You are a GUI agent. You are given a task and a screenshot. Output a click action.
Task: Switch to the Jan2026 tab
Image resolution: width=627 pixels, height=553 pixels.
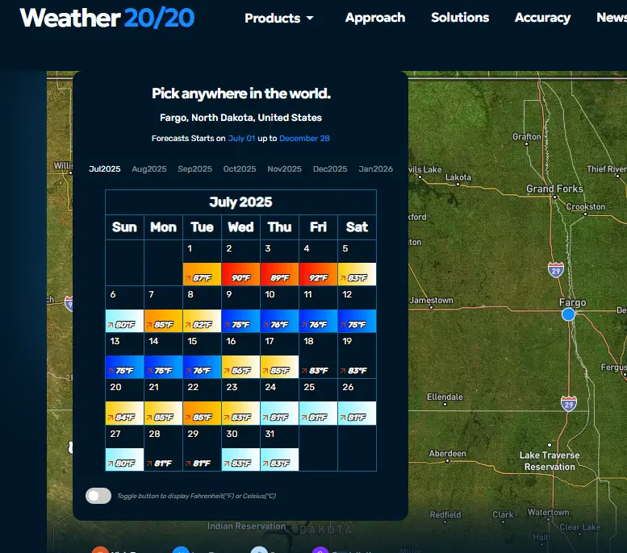(375, 169)
